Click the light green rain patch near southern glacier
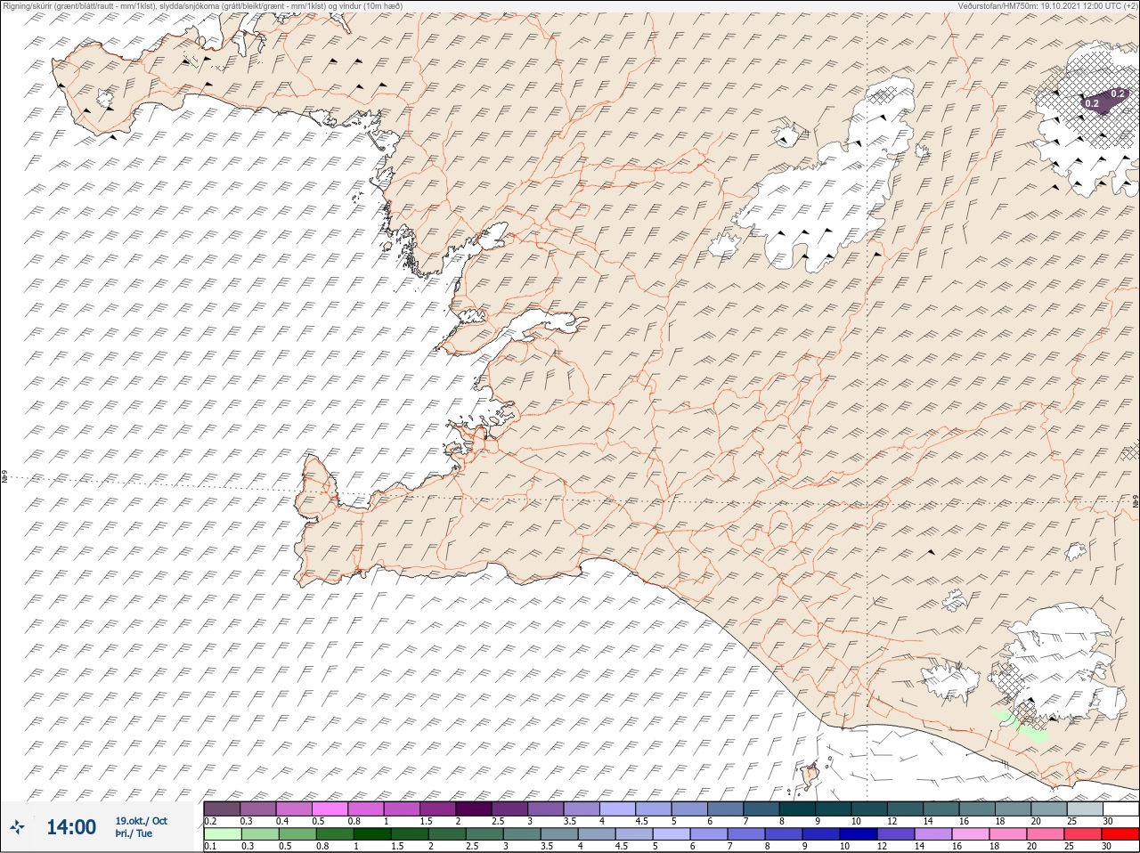 (1021, 725)
